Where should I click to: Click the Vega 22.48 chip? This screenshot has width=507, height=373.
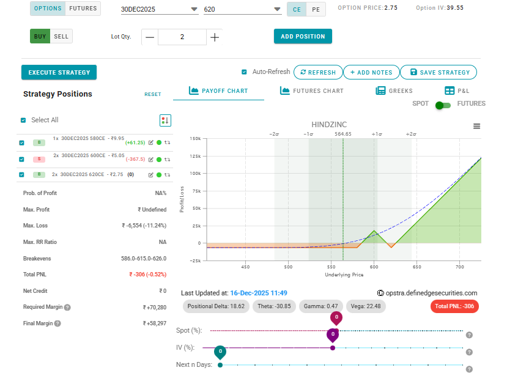[366, 306]
